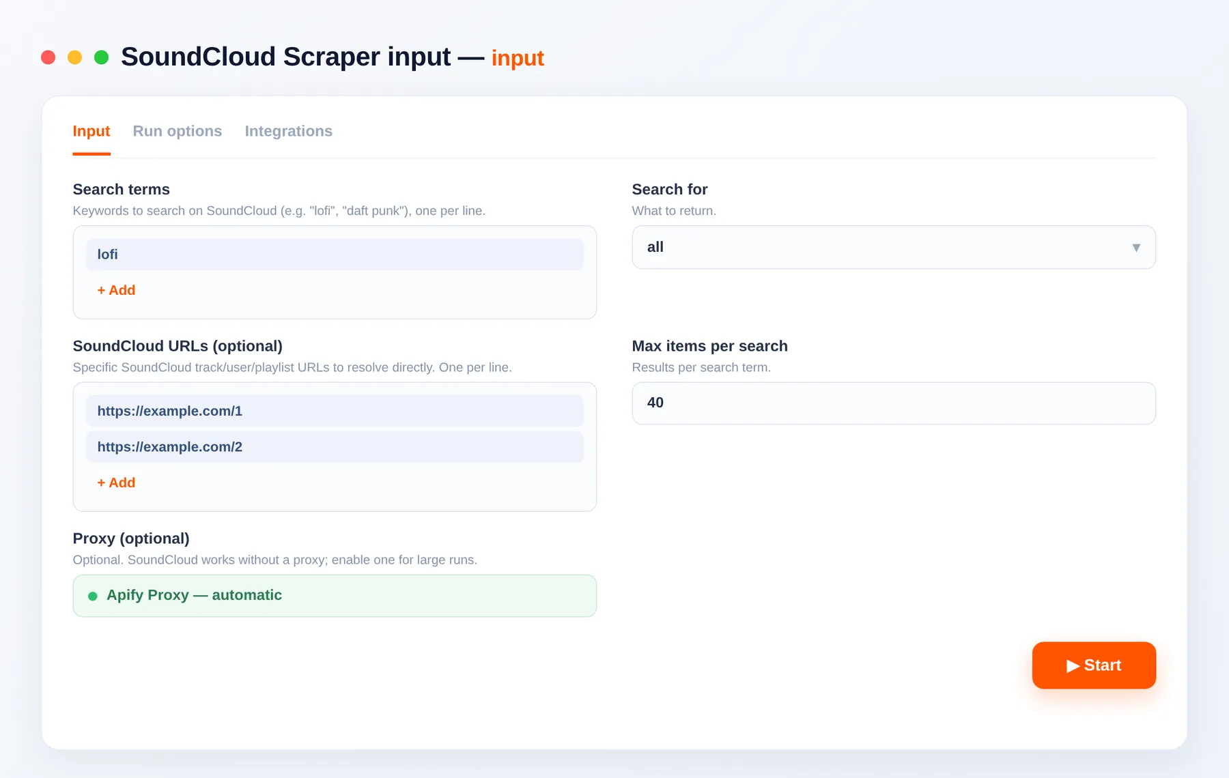
Task: Open Apify Proxy automatic setting
Action: [x=335, y=596]
